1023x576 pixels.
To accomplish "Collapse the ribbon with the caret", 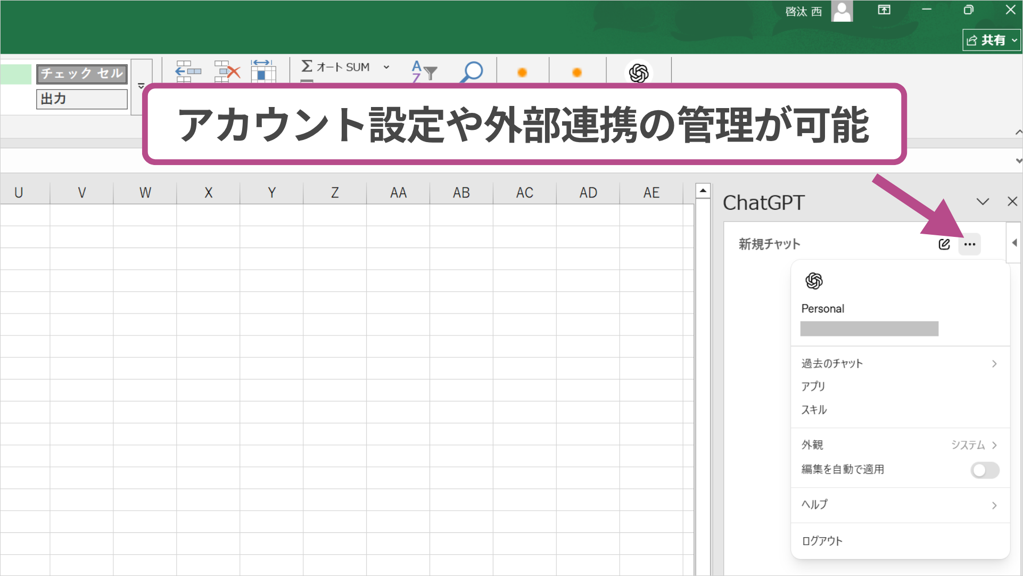I will pos(1018,132).
